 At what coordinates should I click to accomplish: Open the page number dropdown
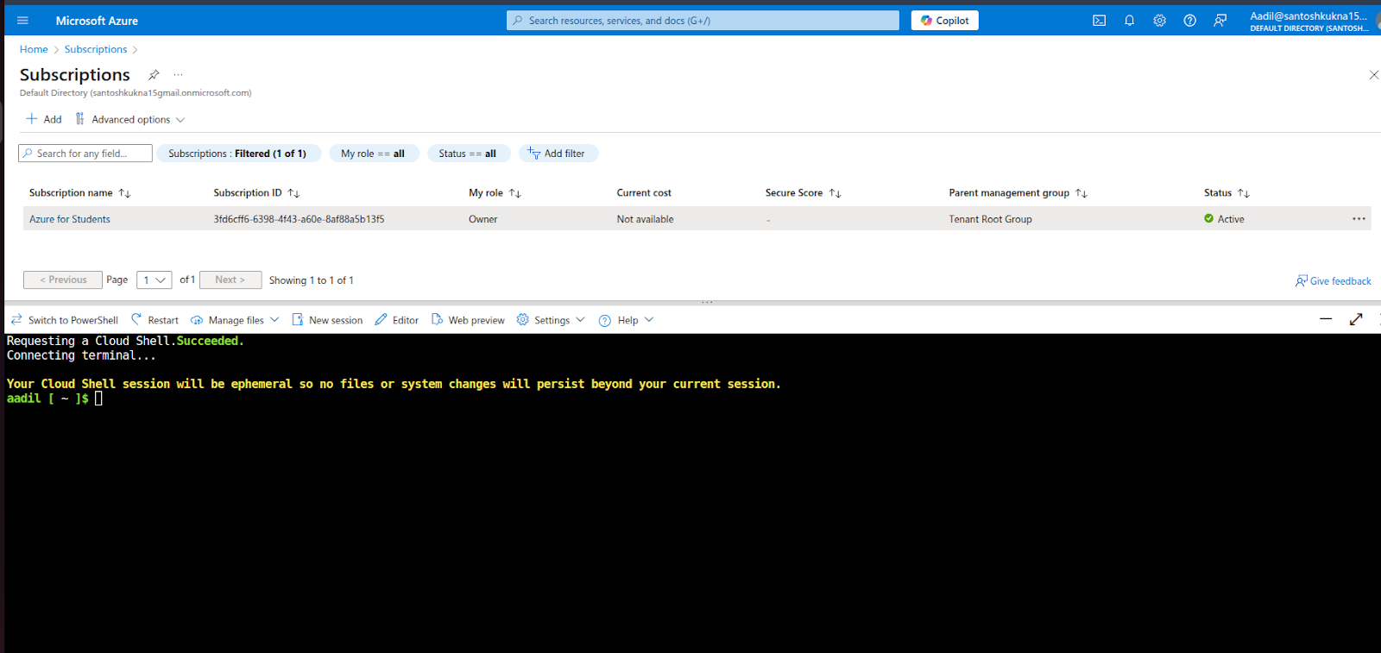tap(154, 279)
